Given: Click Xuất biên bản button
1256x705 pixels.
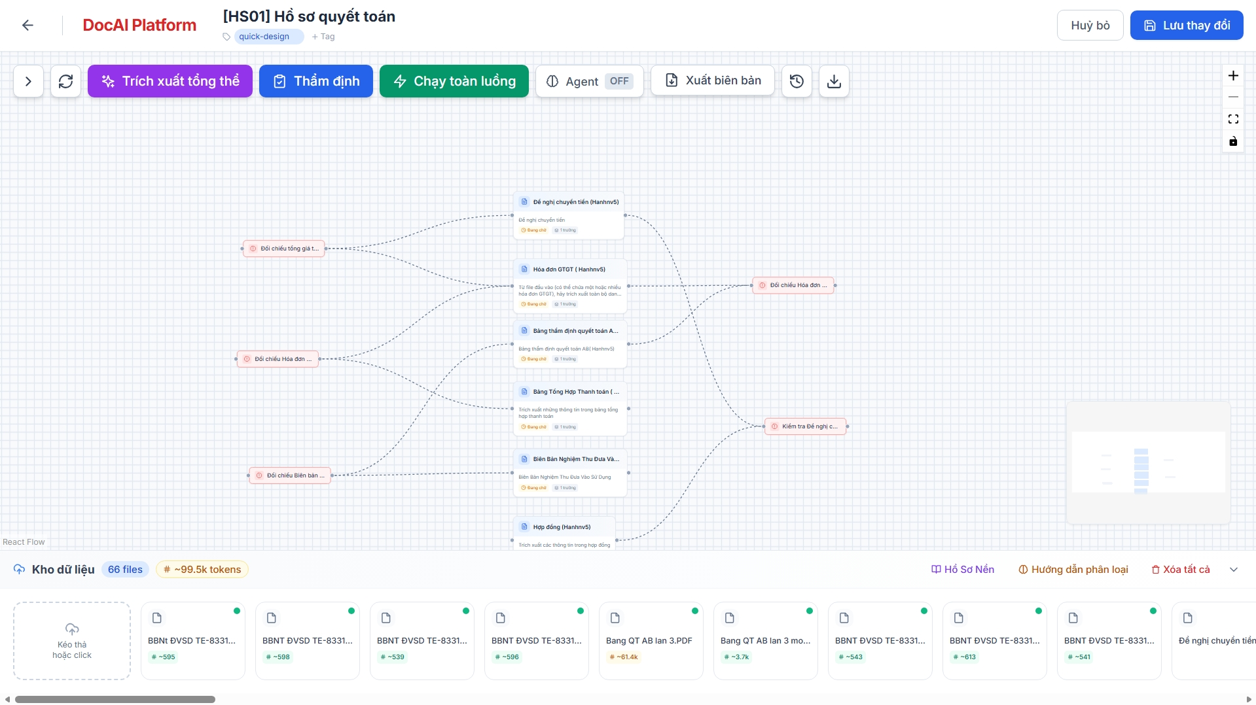Looking at the screenshot, I should [712, 80].
